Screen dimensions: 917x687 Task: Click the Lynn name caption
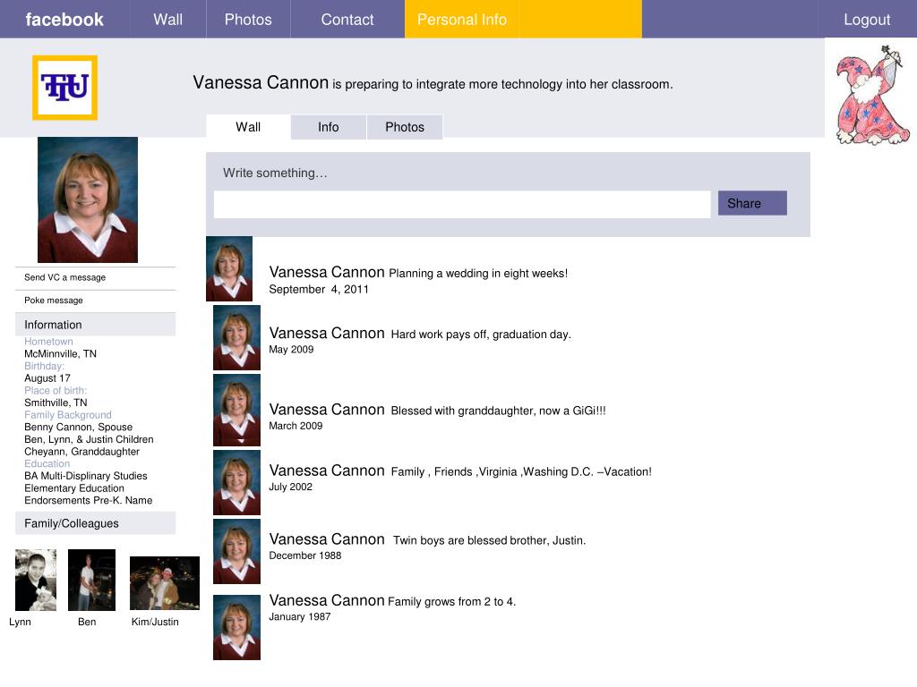point(20,622)
